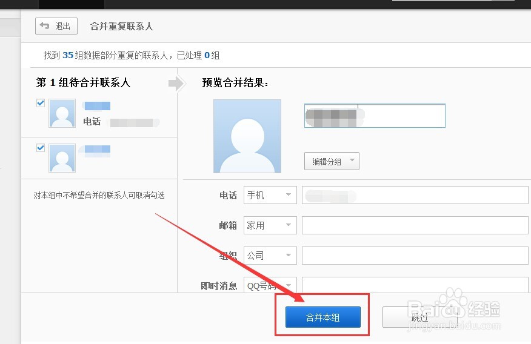531x344 pixels.
Task: Click the blue 合并本组 button
Action: coord(322,317)
